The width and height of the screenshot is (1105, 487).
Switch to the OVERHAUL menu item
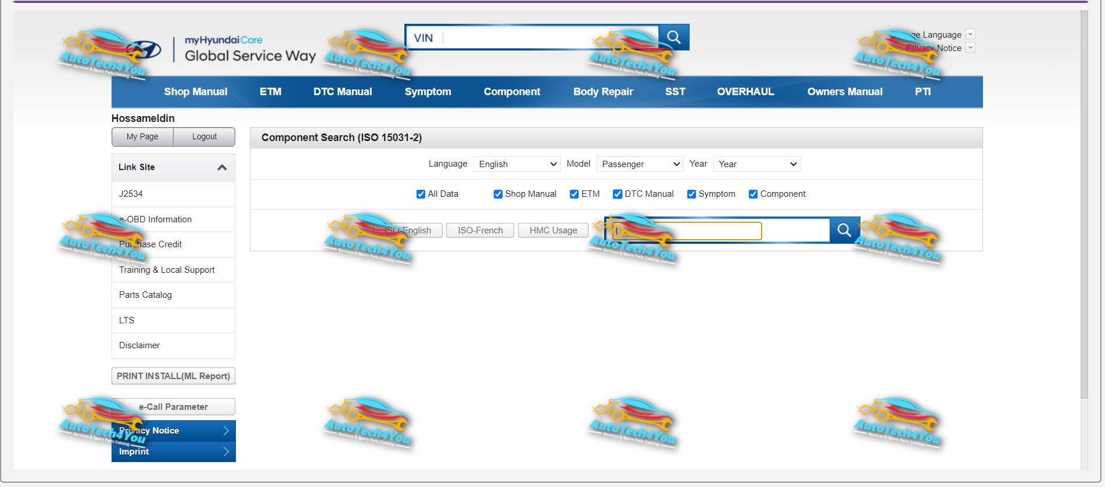point(745,92)
